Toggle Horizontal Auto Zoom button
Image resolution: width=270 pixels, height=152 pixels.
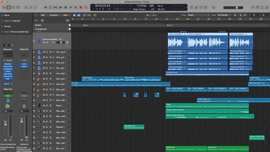(245, 15)
